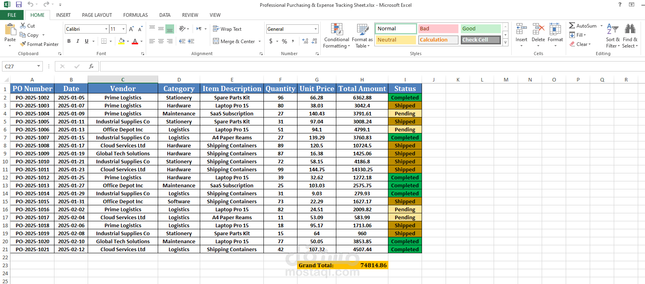Click the Undo arrow icon
This screenshot has width=645, height=284.
30,4
